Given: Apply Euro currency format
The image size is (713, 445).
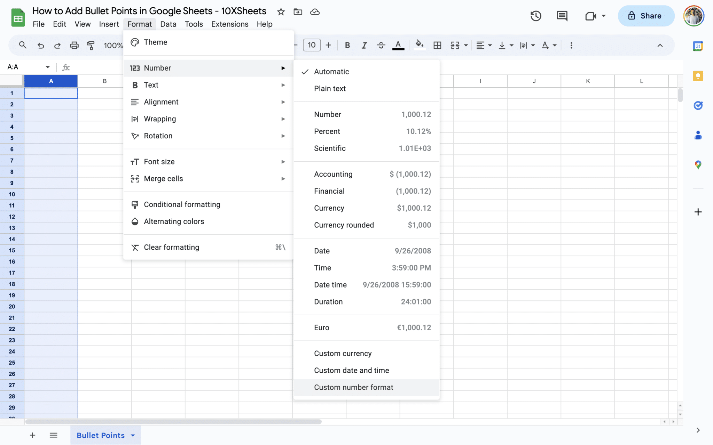Looking at the screenshot, I should point(367,327).
